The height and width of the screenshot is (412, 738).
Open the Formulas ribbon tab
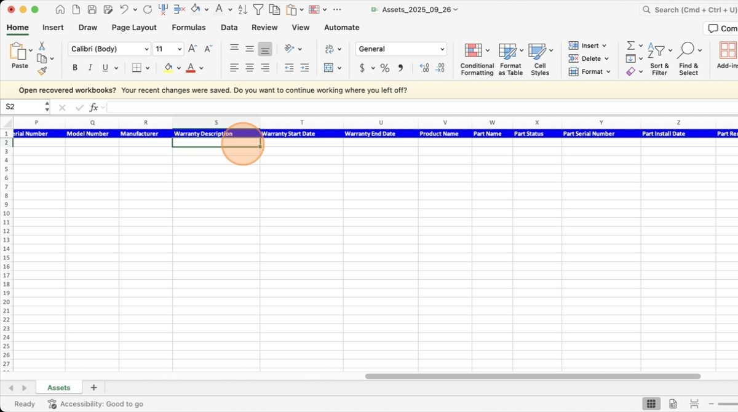189,28
